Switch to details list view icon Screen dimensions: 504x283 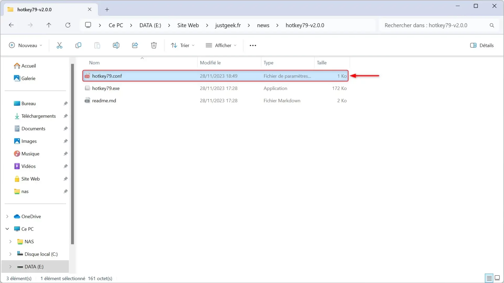[489, 278]
